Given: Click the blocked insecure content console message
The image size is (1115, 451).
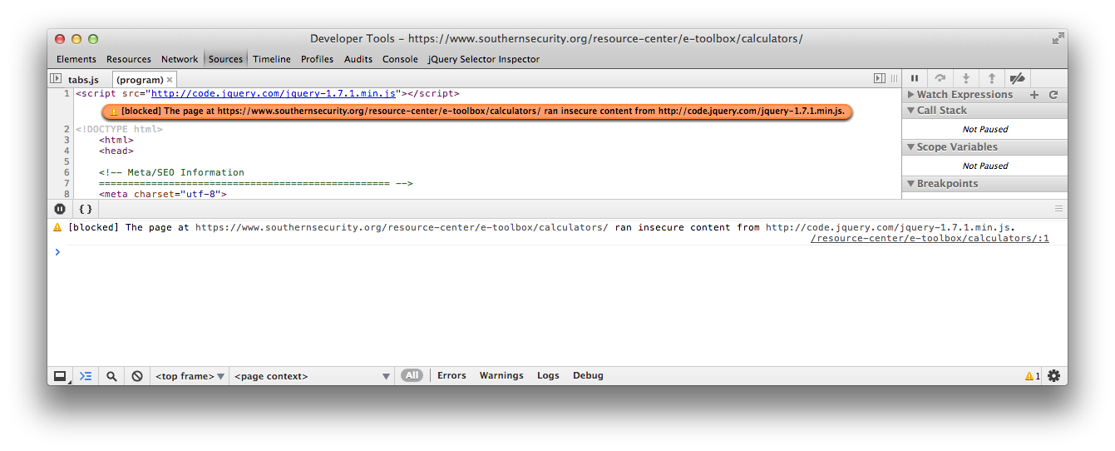Looking at the screenshot, I should point(541,227).
